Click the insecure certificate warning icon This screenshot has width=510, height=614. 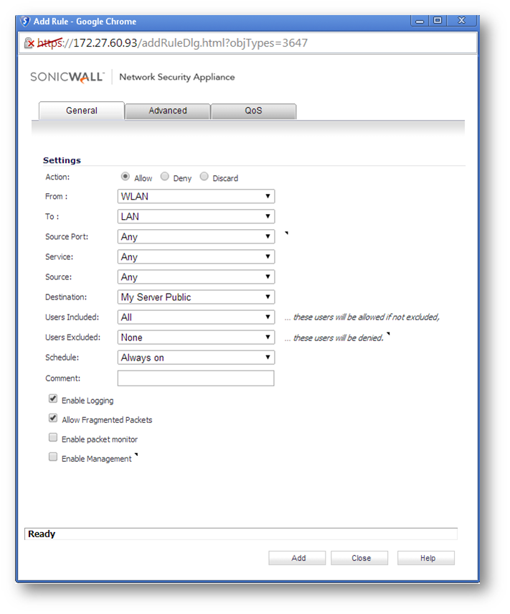29,43
